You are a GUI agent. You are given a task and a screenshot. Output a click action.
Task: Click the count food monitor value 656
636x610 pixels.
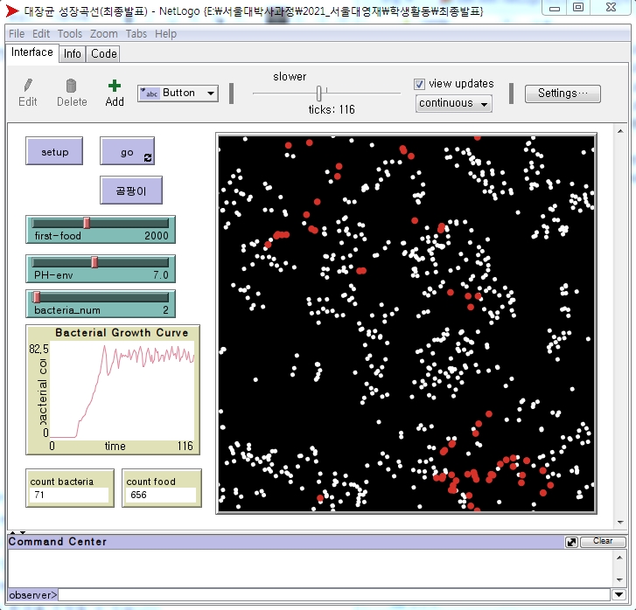[161, 495]
